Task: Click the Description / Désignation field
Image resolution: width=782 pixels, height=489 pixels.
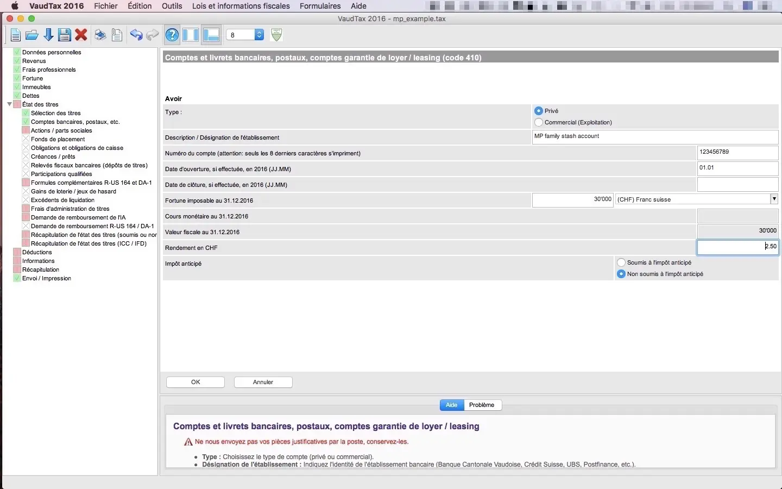Action: click(x=655, y=137)
